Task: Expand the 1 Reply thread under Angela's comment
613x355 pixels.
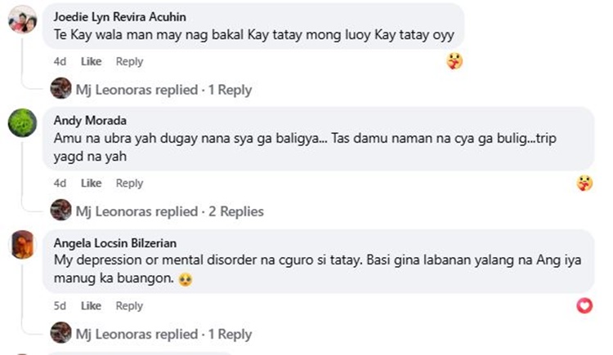Action: click(163, 335)
